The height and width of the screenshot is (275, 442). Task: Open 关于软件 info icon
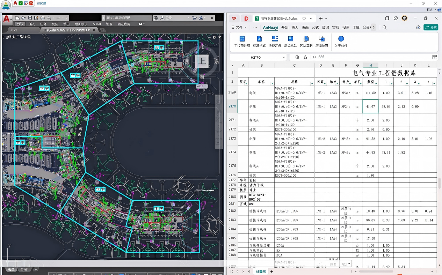tap(341, 39)
